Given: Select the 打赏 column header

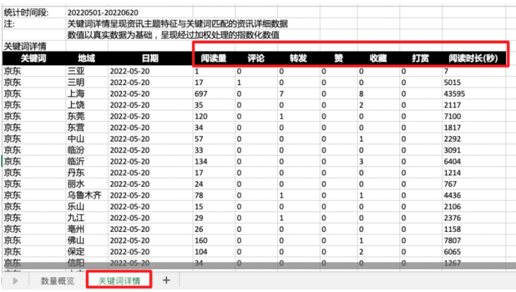Looking at the screenshot, I should (x=421, y=59).
